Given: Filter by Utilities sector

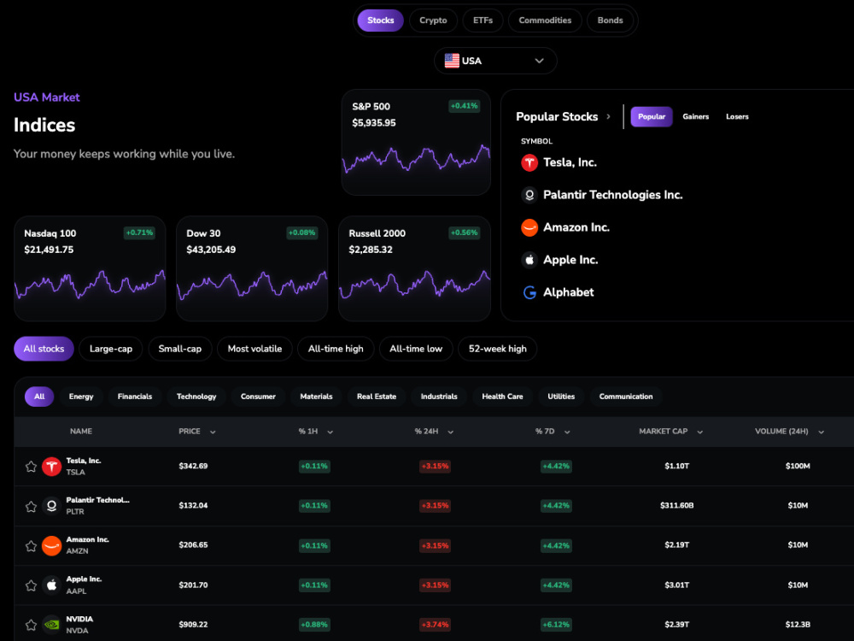Looking at the screenshot, I should tap(561, 397).
